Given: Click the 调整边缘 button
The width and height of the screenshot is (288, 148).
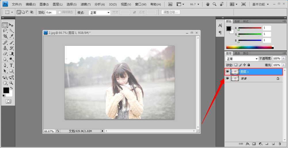Looking at the screenshot, I should 171,12.
